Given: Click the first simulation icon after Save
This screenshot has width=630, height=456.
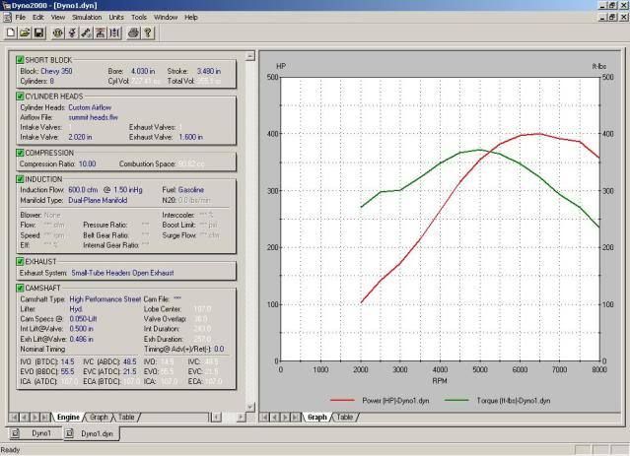Looking at the screenshot, I should 58,33.
